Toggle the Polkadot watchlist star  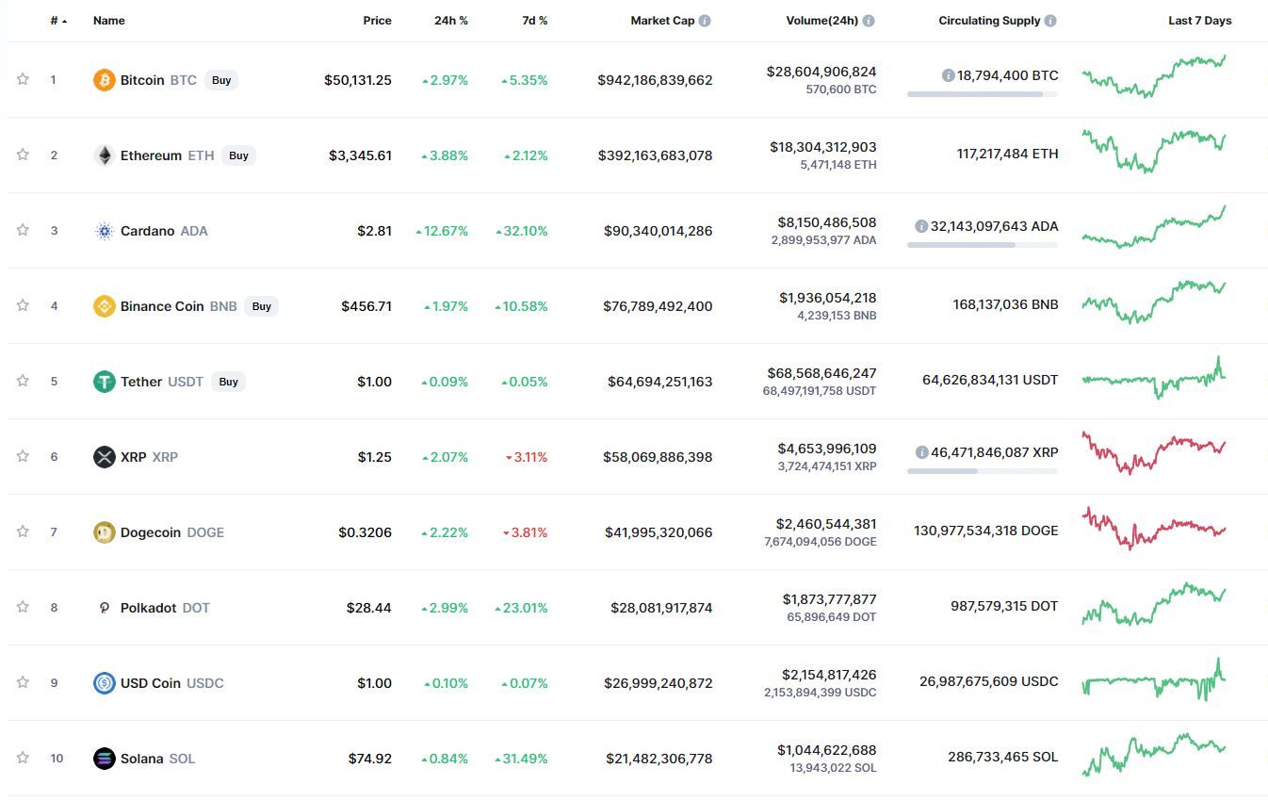pyautogui.click(x=23, y=607)
